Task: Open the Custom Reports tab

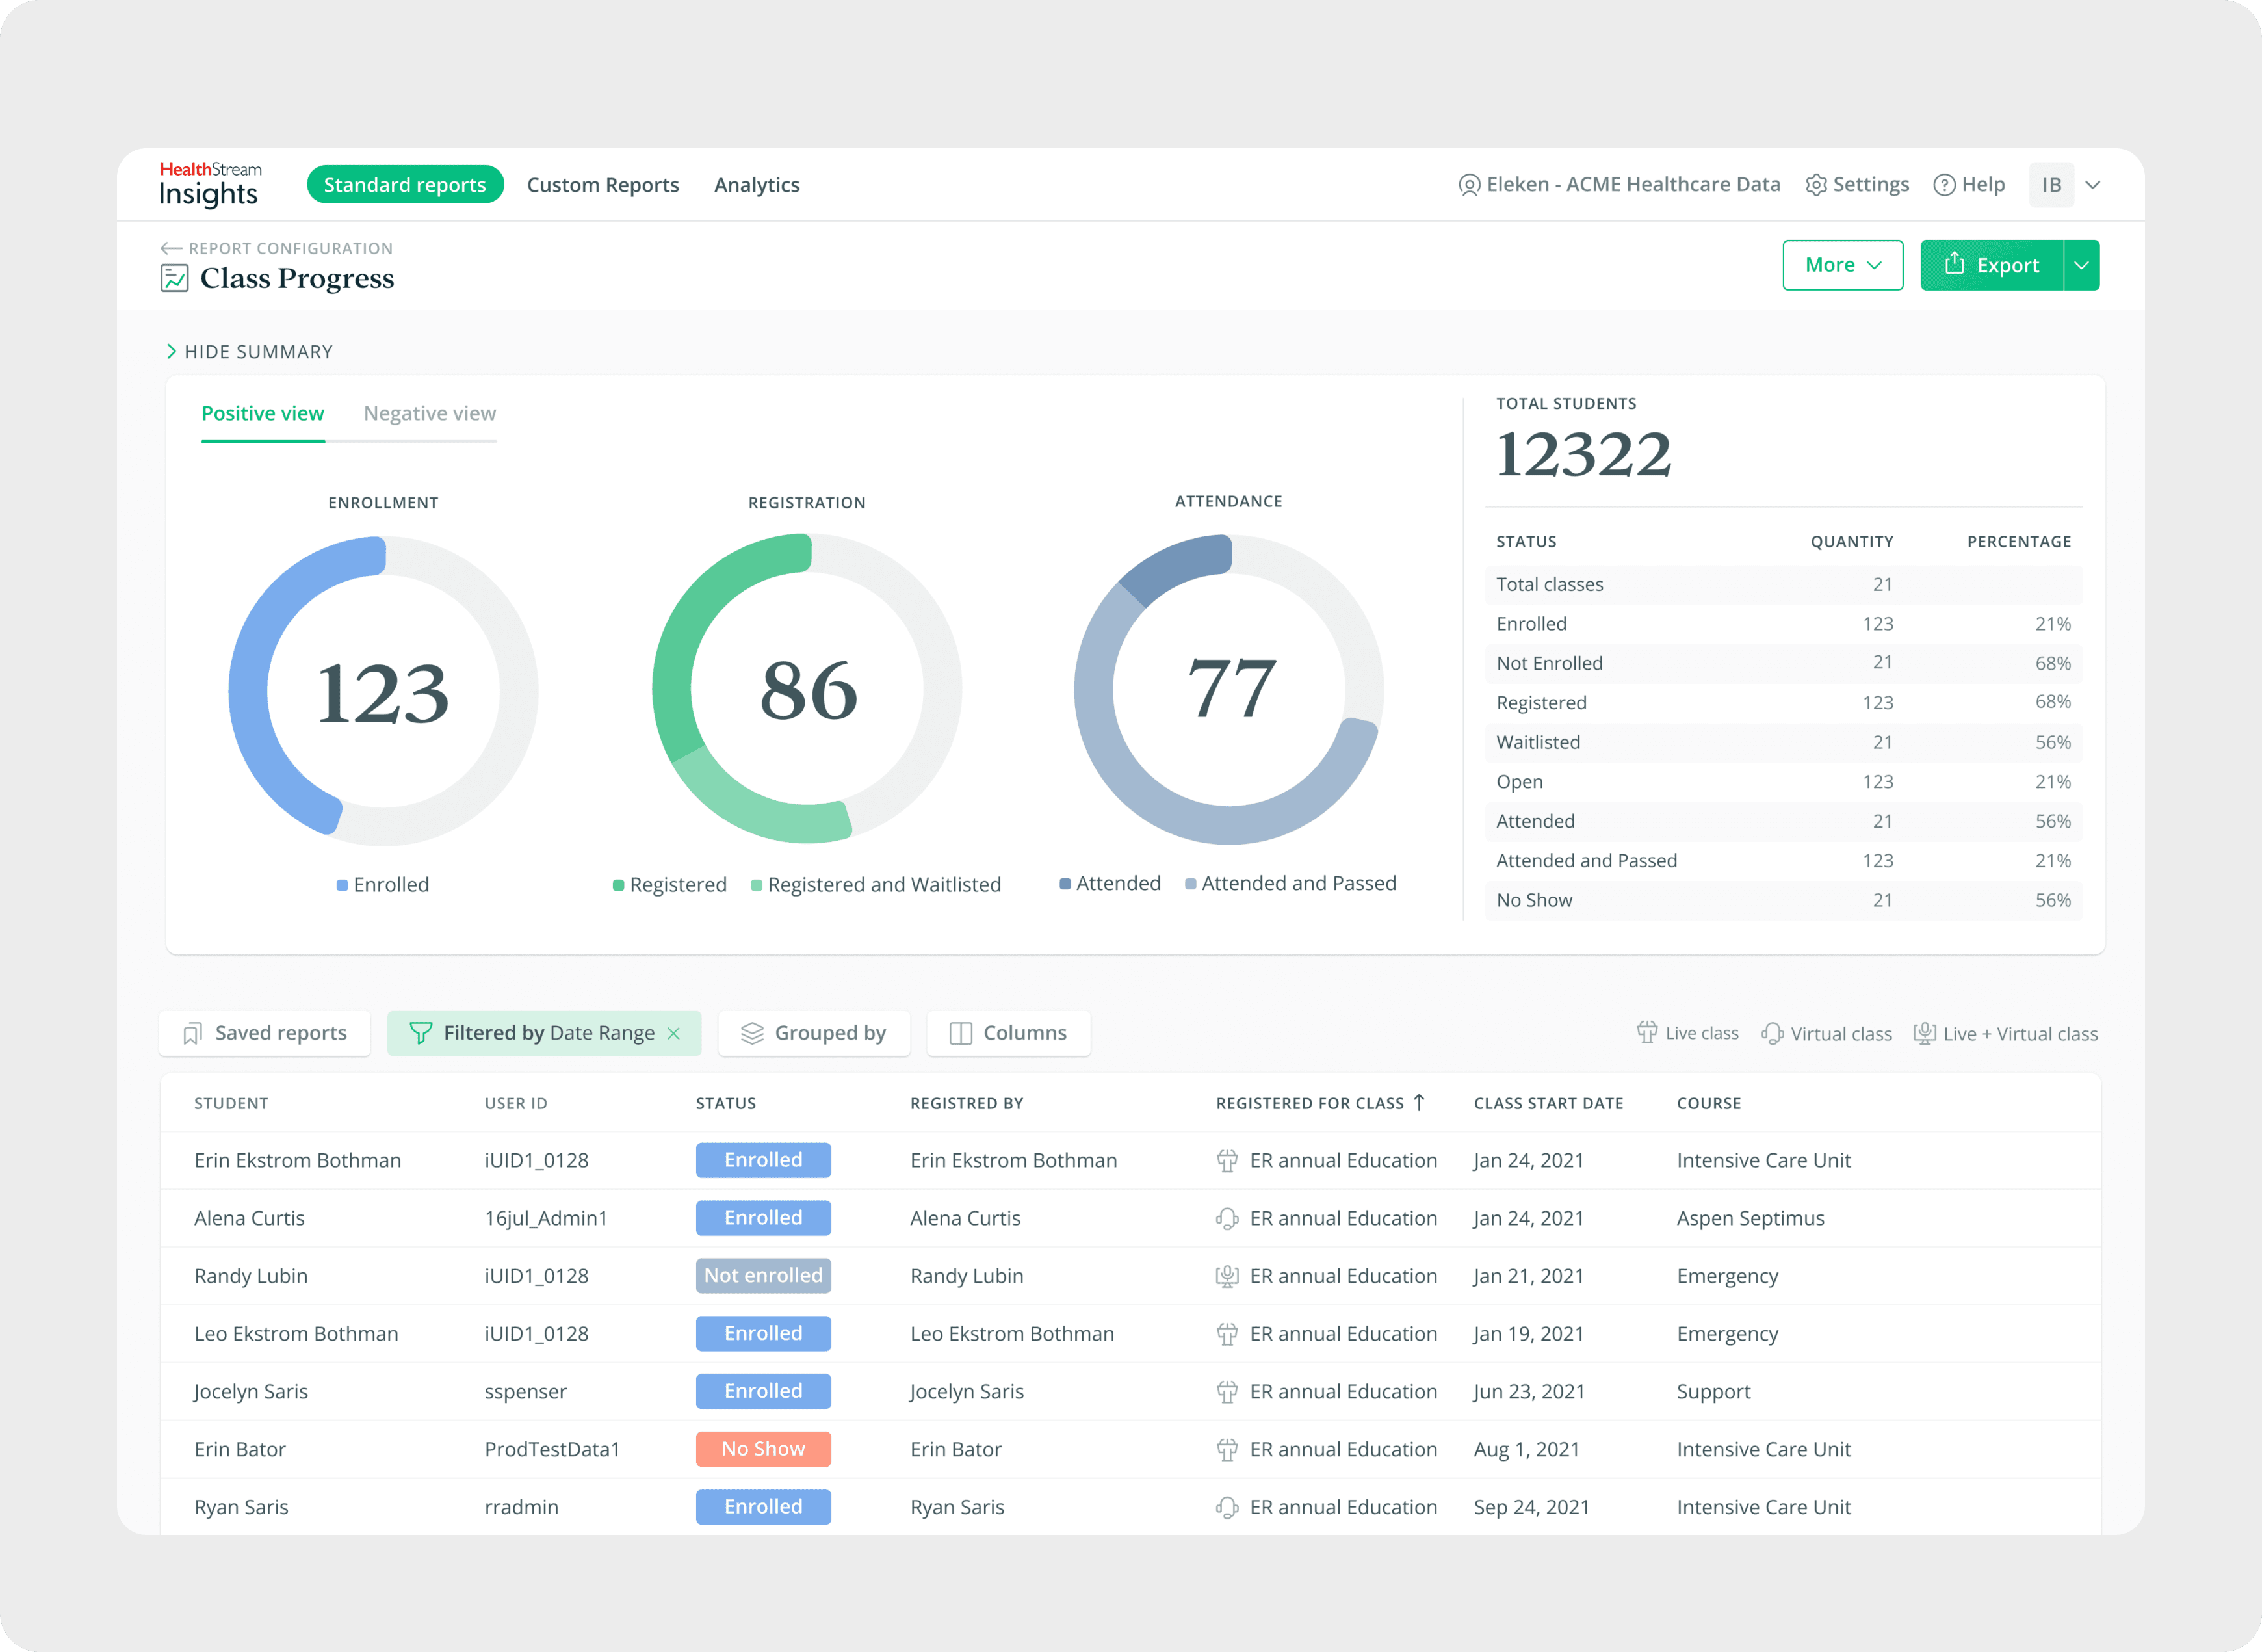Action: click(x=603, y=185)
